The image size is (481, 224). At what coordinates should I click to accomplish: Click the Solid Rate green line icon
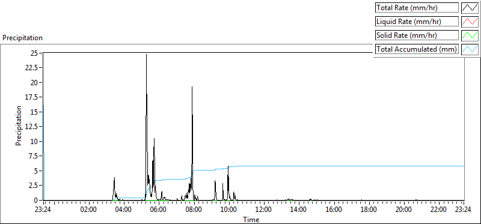[470, 35]
